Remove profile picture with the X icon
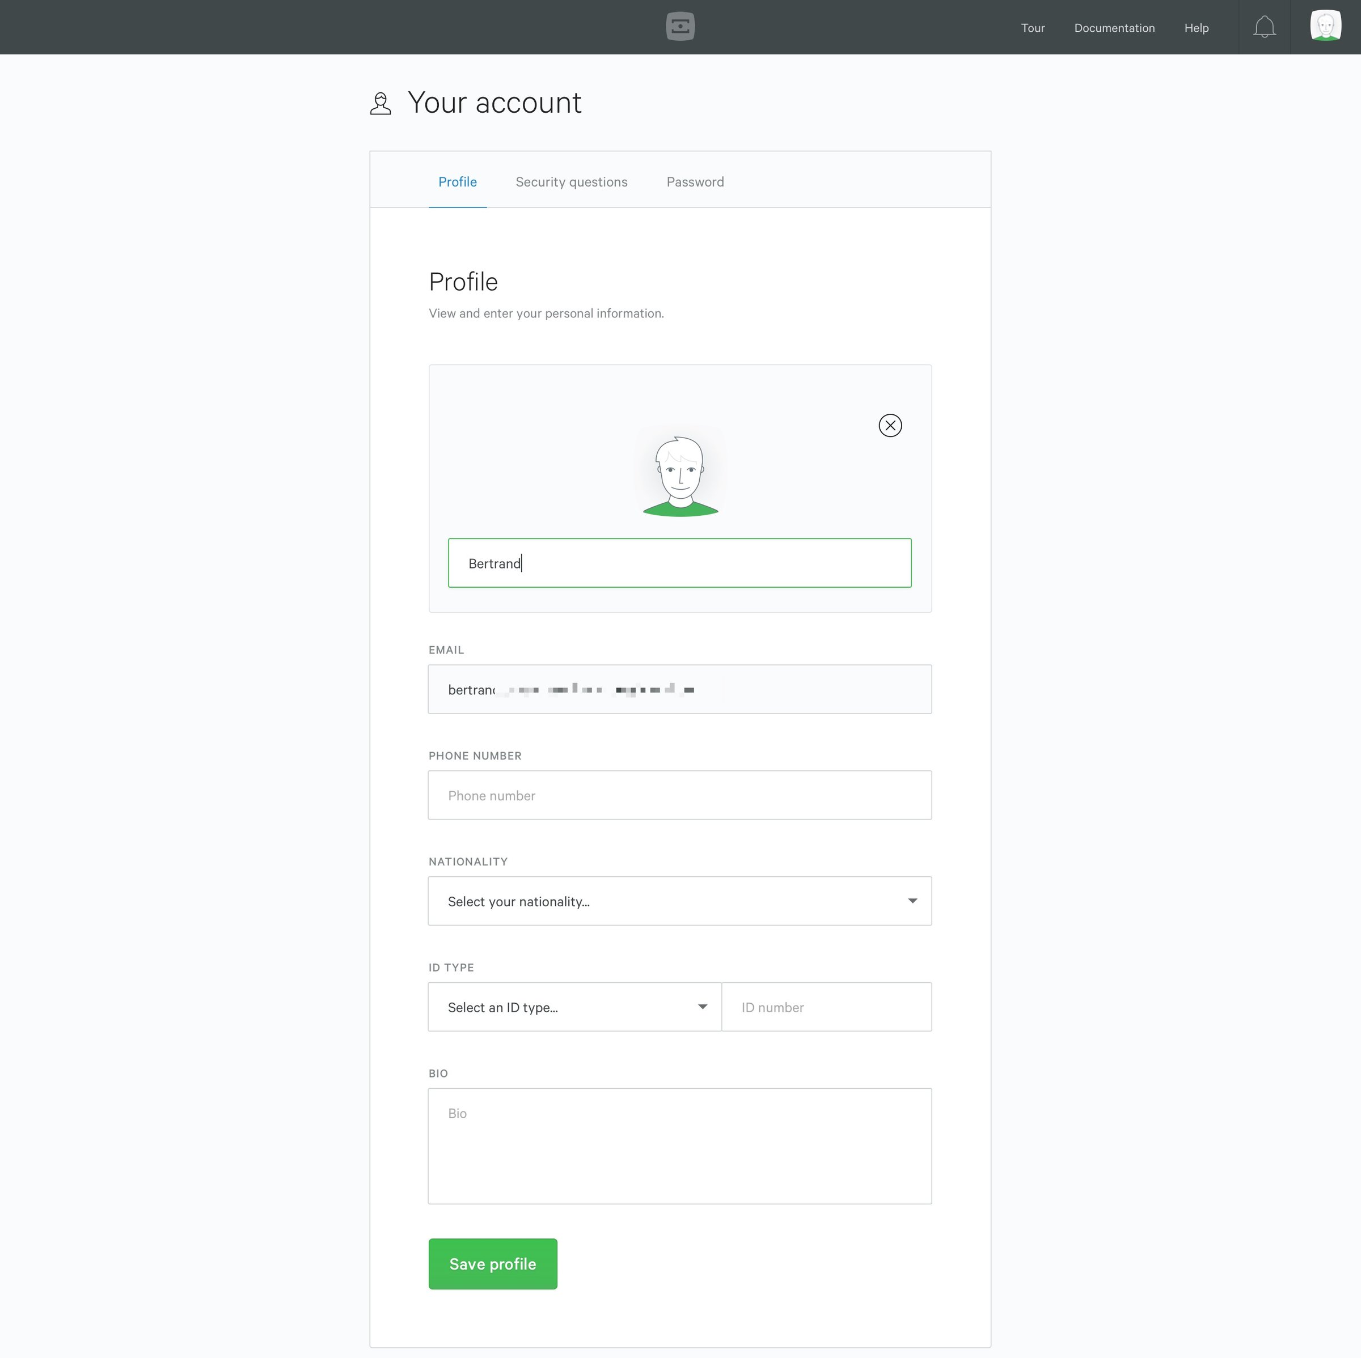This screenshot has height=1358, width=1361. [x=890, y=425]
